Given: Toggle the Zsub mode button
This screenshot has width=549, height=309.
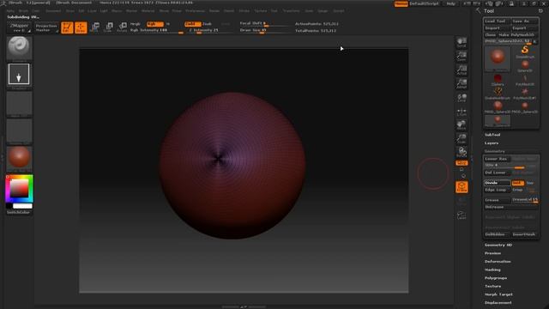Looking at the screenshot, I should click(208, 24).
